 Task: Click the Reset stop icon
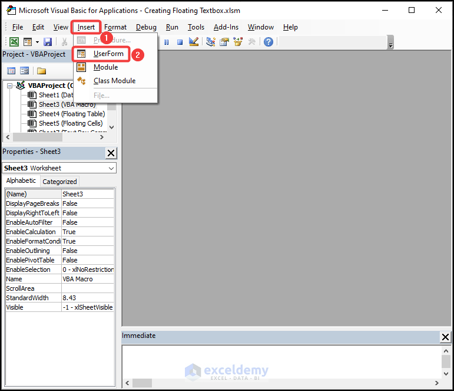pyautogui.click(x=180, y=42)
